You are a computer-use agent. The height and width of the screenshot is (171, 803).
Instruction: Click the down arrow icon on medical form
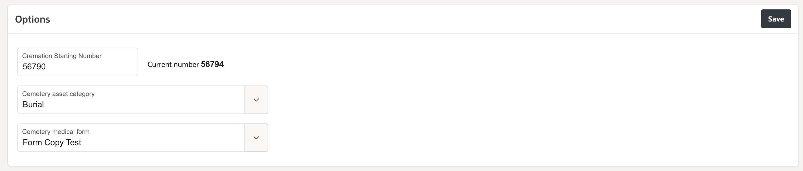tap(256, 137)
